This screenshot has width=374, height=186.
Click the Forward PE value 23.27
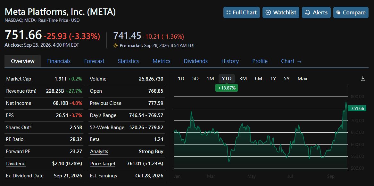(76, 151)
